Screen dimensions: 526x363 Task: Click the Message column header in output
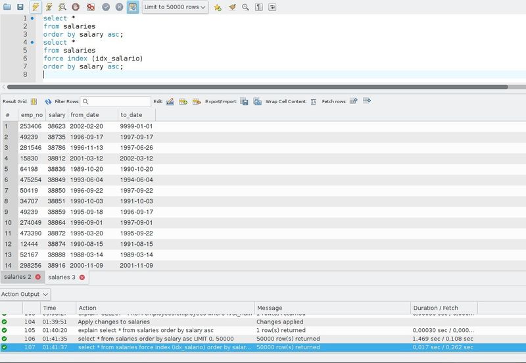(333, 308)
